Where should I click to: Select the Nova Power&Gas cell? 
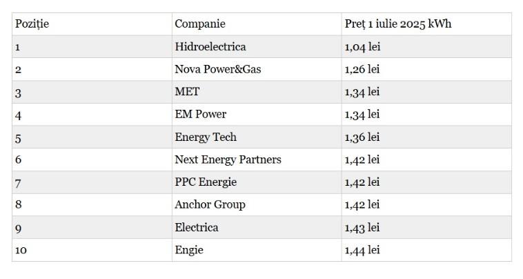[x=218, y=69]
